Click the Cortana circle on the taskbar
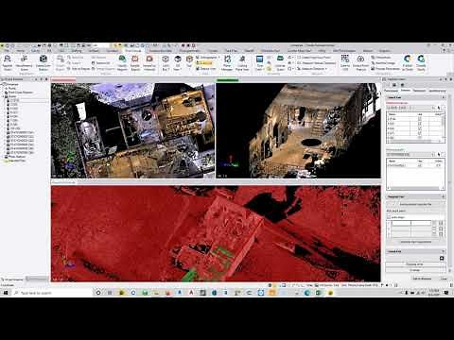454x340 pixels. coord(98,293)
